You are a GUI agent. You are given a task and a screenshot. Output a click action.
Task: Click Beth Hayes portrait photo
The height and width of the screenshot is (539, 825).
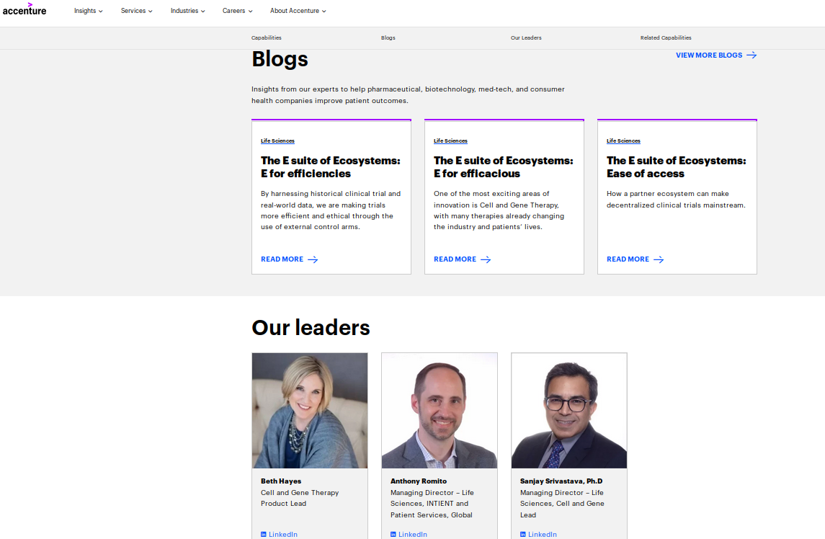[x=310, y=411]
